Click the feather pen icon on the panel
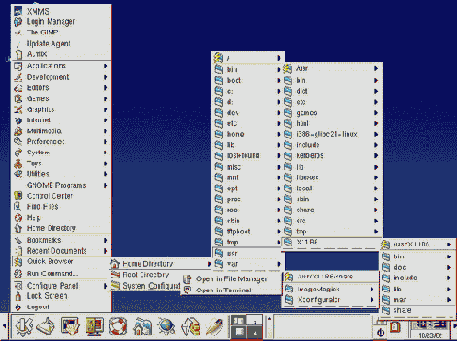The width and height of the screenshot is (457, 341). point(214,326)
